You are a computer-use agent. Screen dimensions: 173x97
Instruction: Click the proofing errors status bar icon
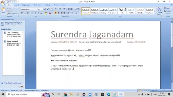coord(21,91)
